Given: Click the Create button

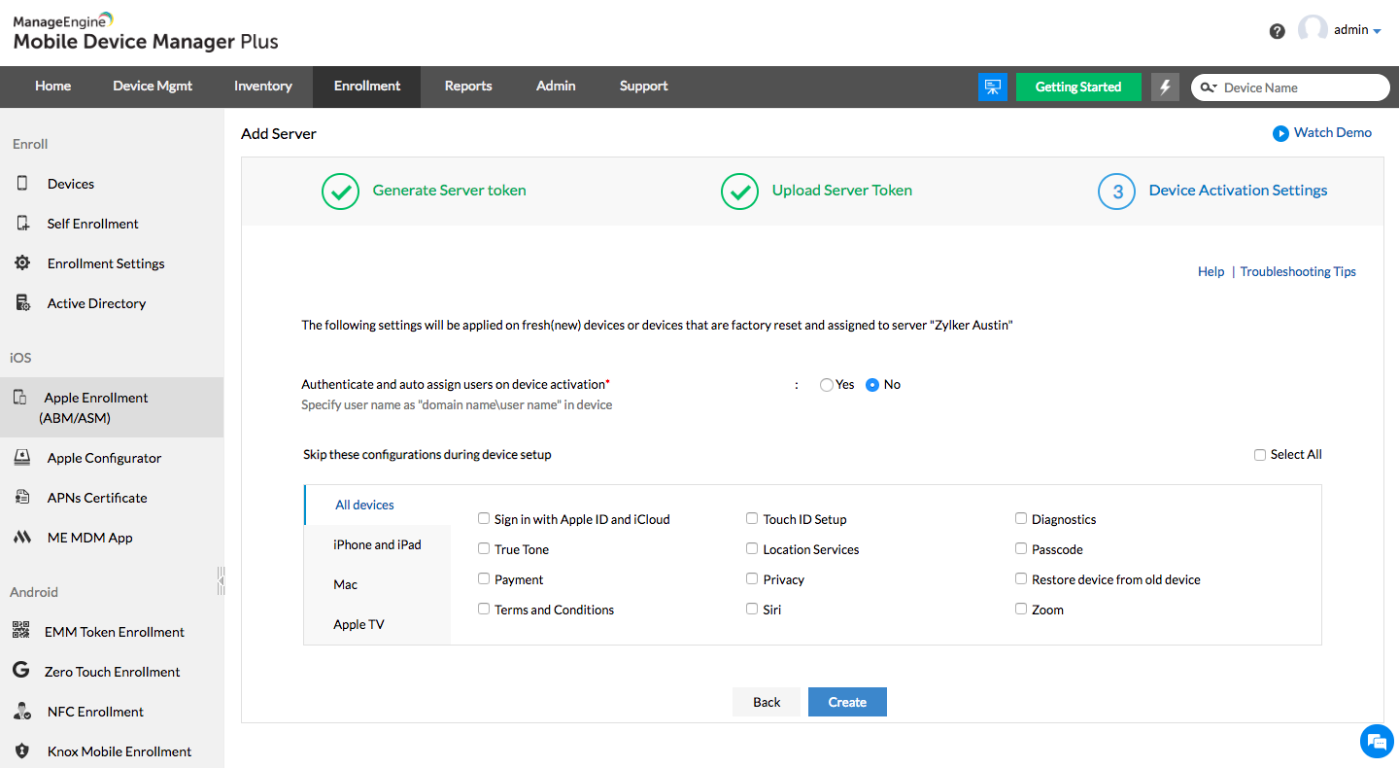Looking at the screenshot, I should [x=846, y=701].
